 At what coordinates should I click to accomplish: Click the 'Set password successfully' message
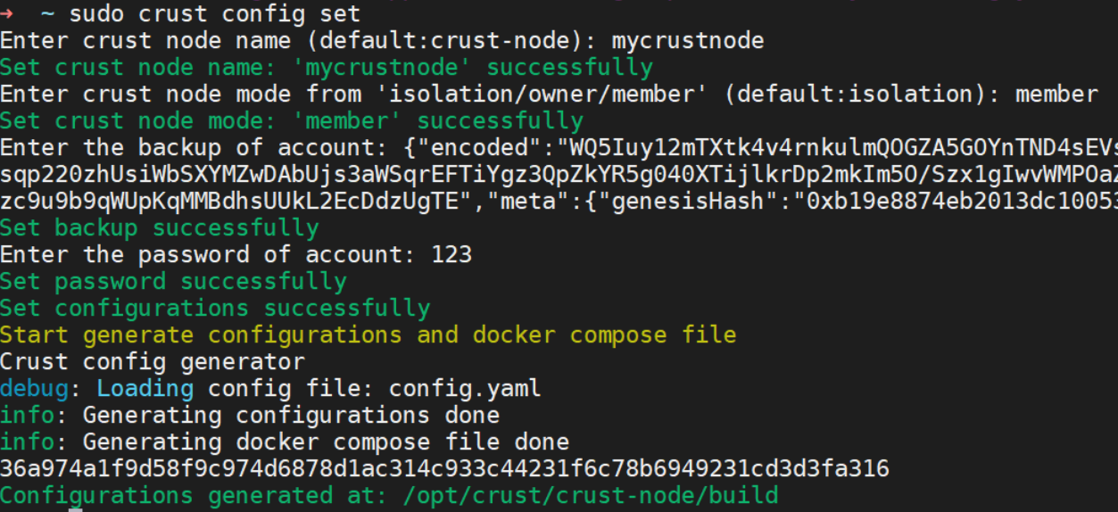click(x=173, y=282)
